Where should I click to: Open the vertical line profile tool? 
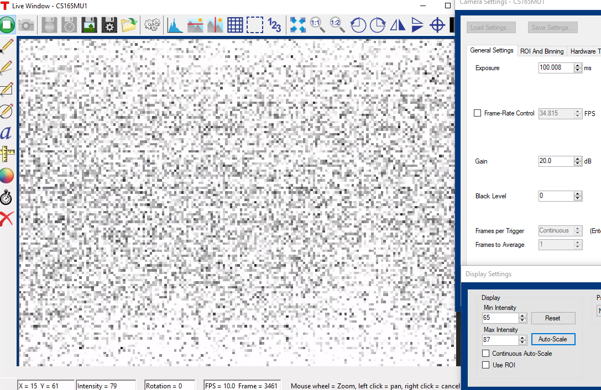(215, 25)
